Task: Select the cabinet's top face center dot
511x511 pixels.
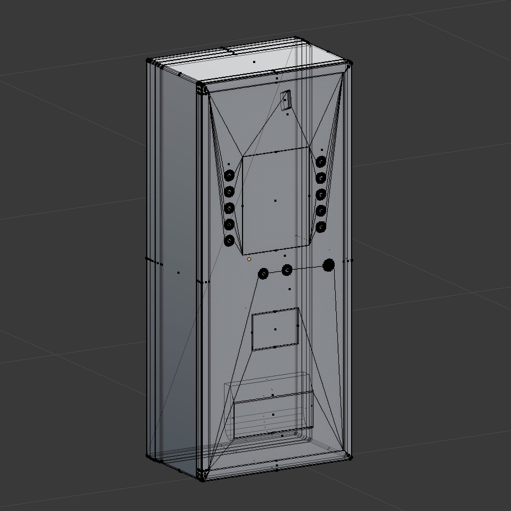Action: point(254,62)
